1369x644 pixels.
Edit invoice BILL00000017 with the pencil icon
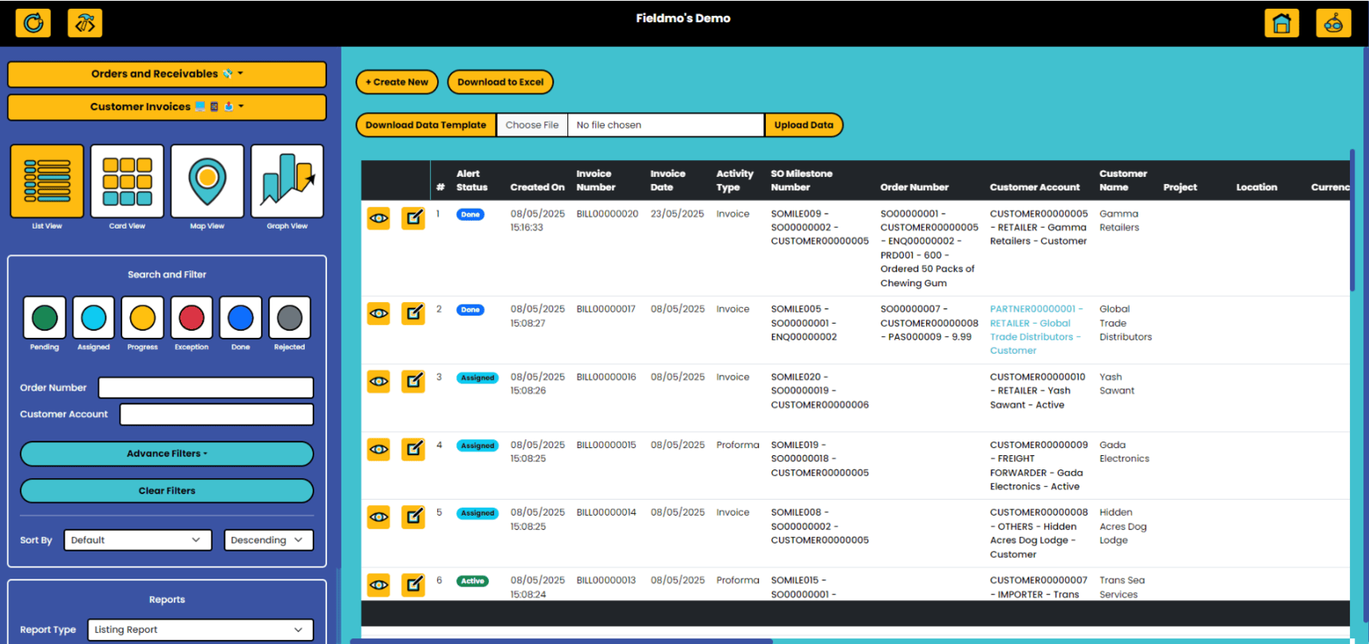point(413,313)
